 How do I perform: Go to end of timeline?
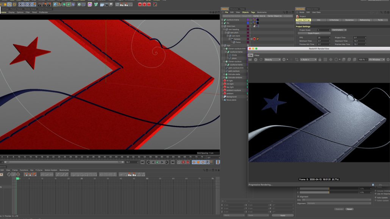pyautogui.click(x=173, y=162)
